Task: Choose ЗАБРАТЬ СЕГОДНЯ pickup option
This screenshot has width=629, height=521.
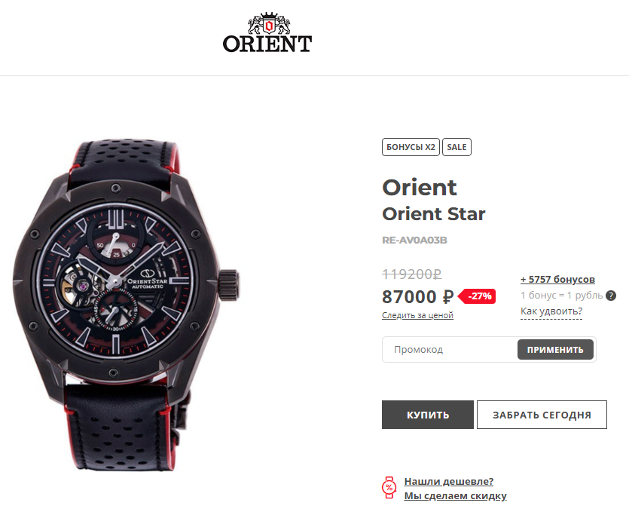Action: (x=542, y=415)
